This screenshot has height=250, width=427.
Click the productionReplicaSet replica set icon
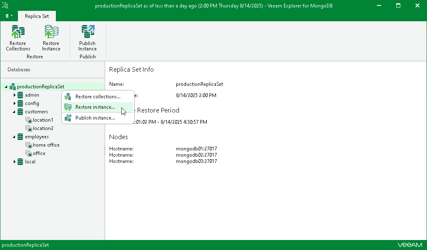(x=13, y=87)
